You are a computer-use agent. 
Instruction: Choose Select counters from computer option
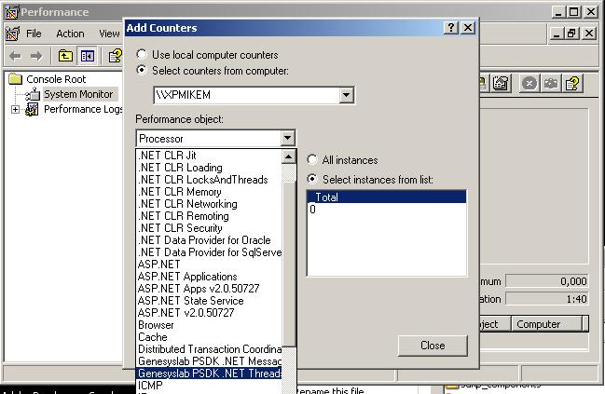coord(142,70)
